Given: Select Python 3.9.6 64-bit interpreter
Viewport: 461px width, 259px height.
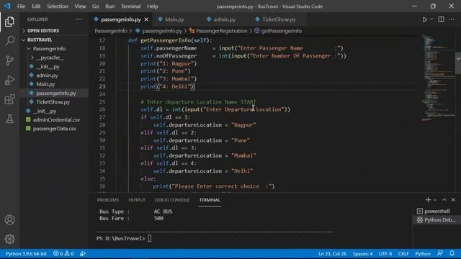Looking at the screenshot, I should coord(26,253).
